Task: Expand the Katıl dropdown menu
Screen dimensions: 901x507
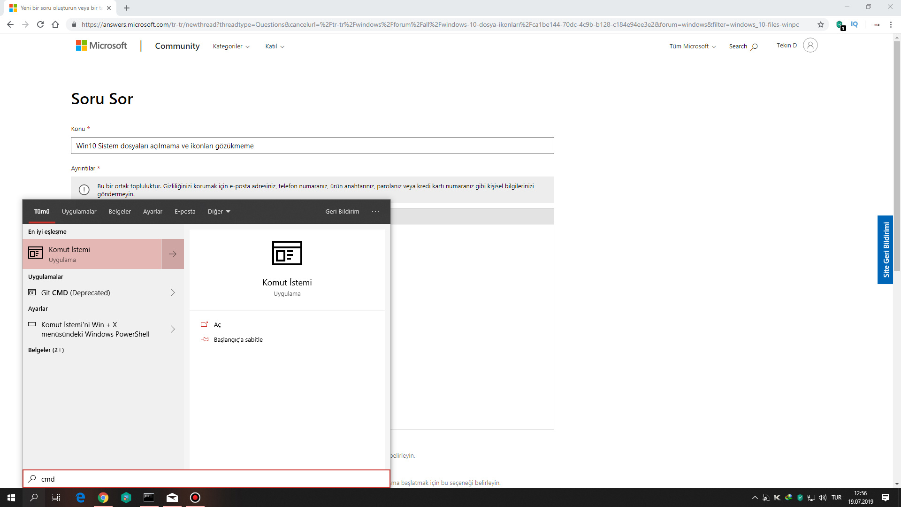Action: click(x=275, y=46)
